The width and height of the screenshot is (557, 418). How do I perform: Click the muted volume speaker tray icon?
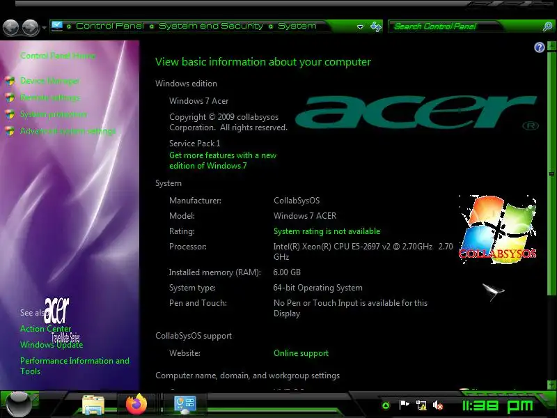pyautogui.click(x=438, y=405)
